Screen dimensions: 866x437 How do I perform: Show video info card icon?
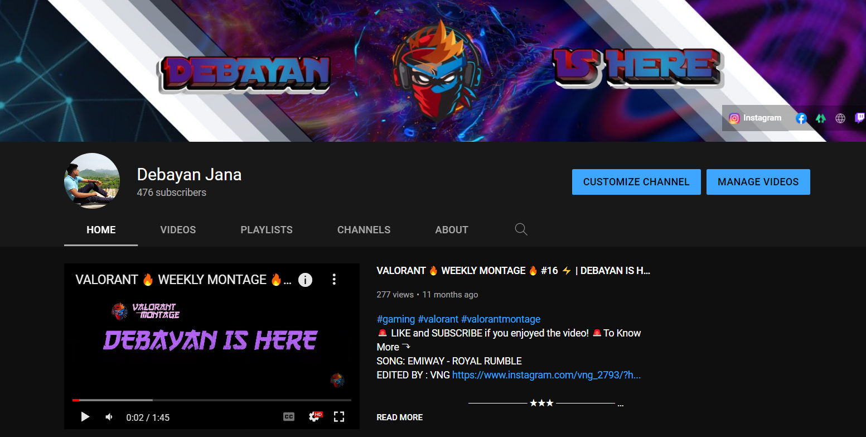[305, 280]
